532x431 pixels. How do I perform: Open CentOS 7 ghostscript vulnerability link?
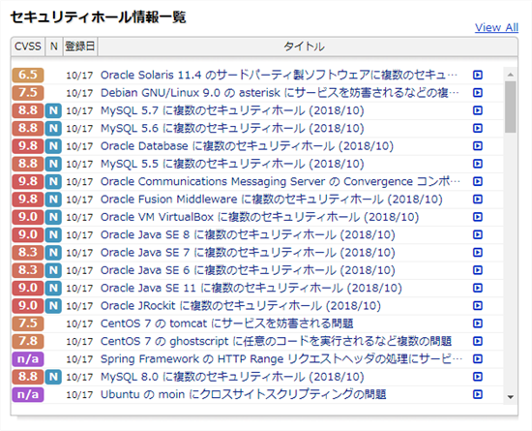(x=276, y=341)
